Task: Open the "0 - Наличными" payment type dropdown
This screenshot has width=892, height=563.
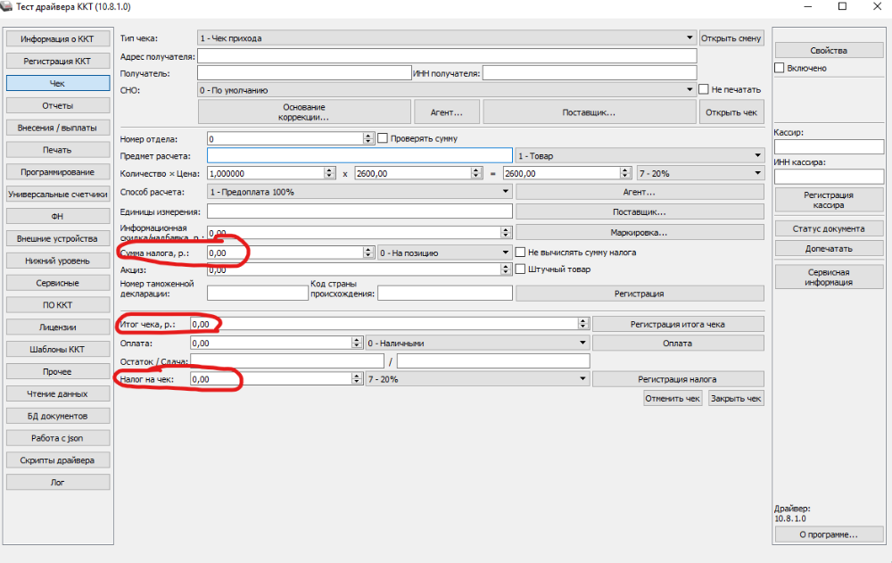Action: point(582,344)
